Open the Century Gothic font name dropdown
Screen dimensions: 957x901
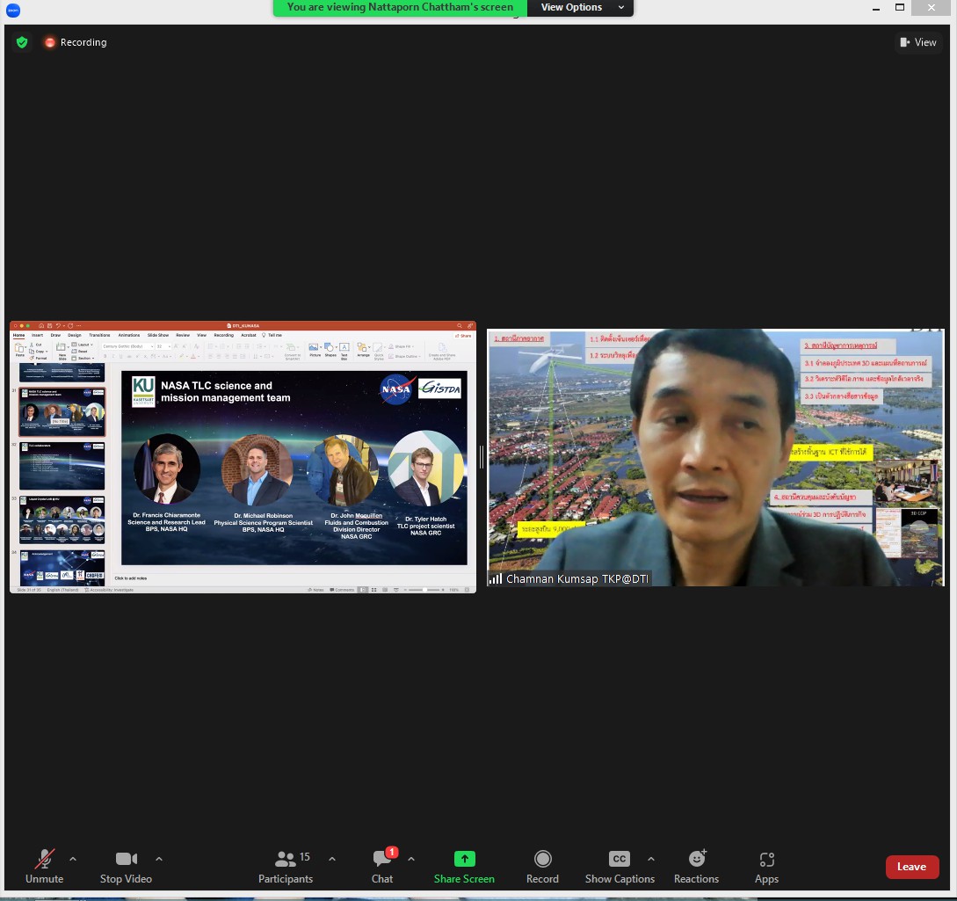tap(127, 346)
